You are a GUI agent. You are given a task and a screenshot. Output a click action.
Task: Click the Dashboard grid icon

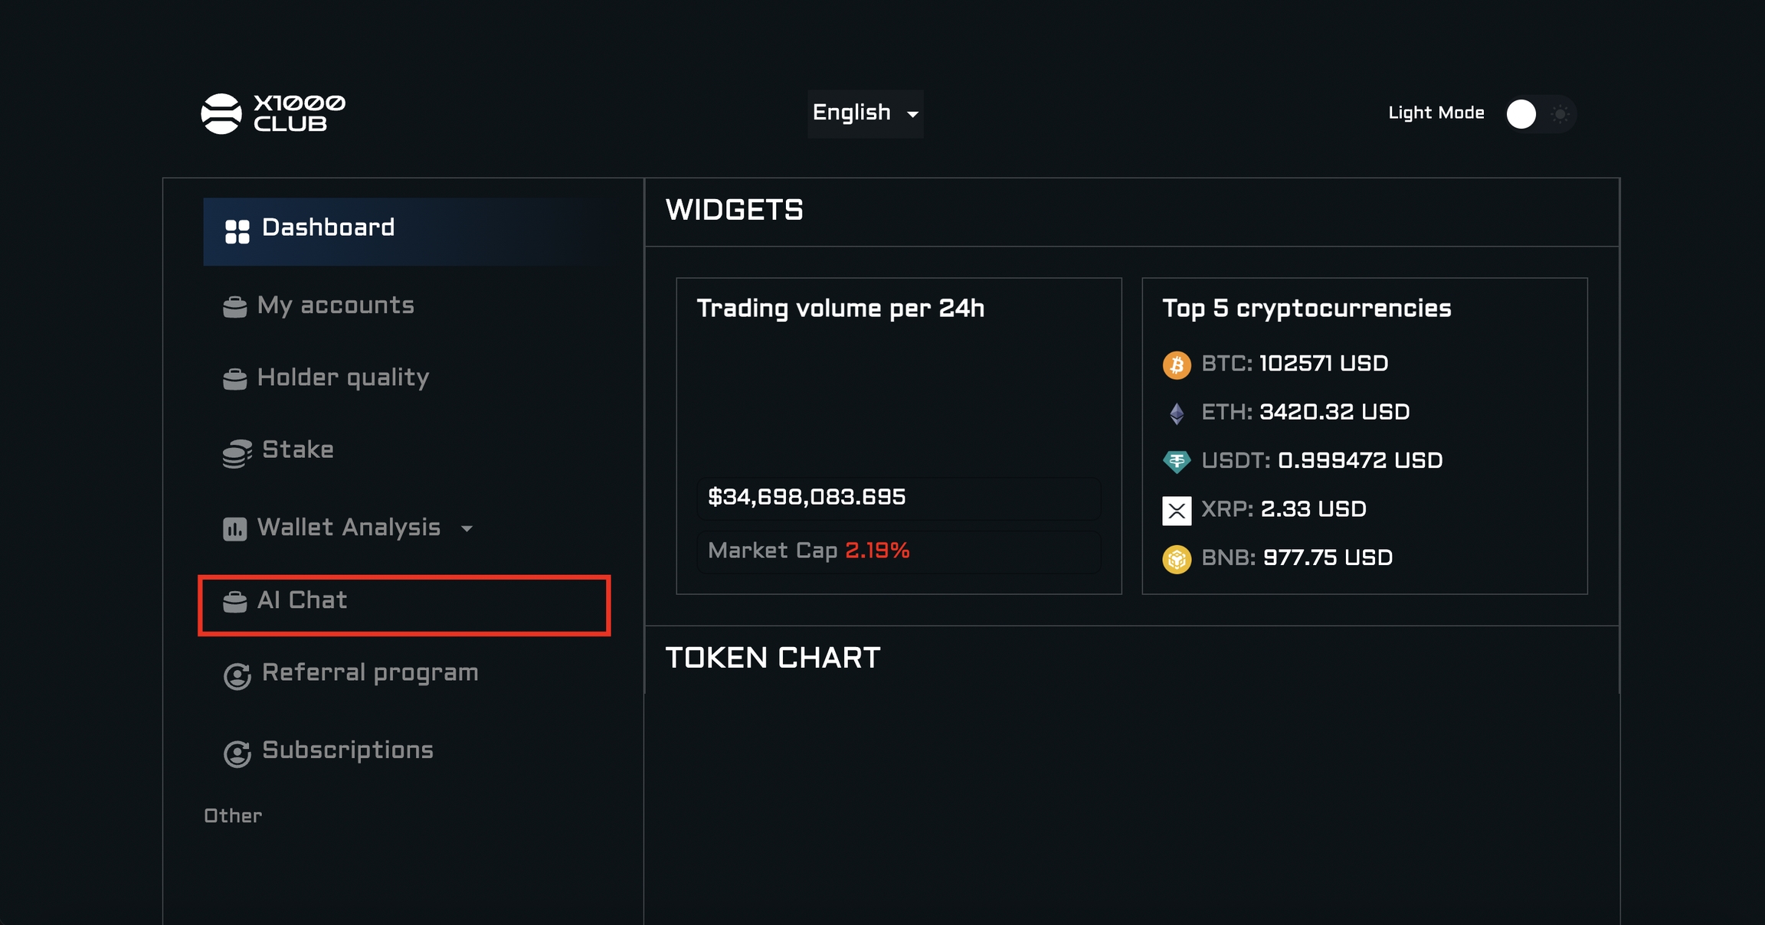[237, 231]
